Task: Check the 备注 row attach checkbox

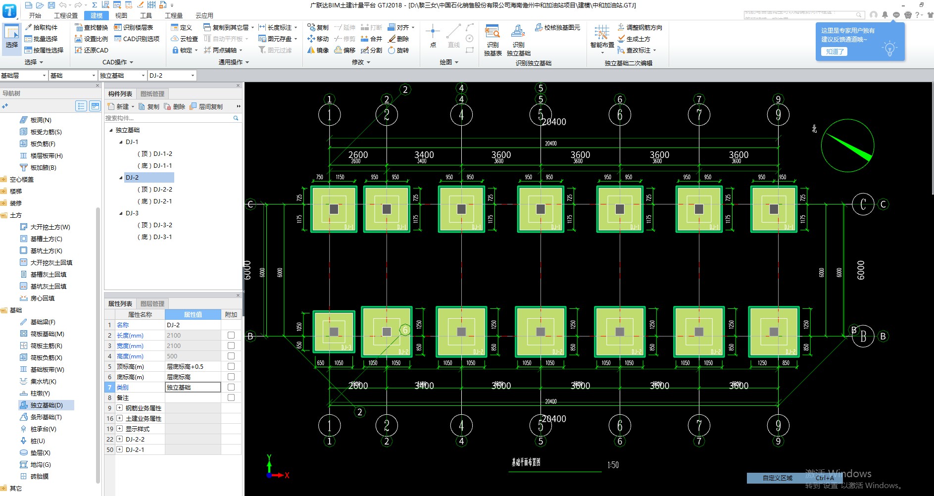Action: click(231, 397)
